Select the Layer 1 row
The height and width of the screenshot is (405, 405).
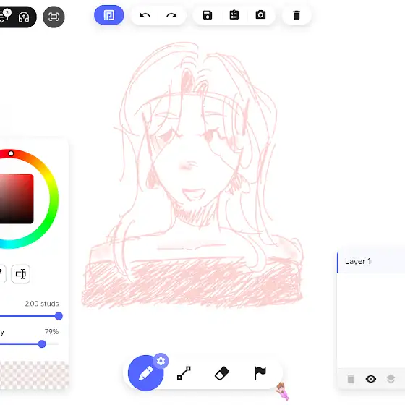371,262
